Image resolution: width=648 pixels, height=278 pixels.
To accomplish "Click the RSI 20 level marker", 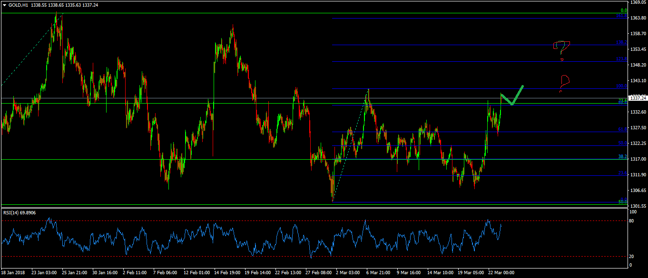I will point(632,257).
